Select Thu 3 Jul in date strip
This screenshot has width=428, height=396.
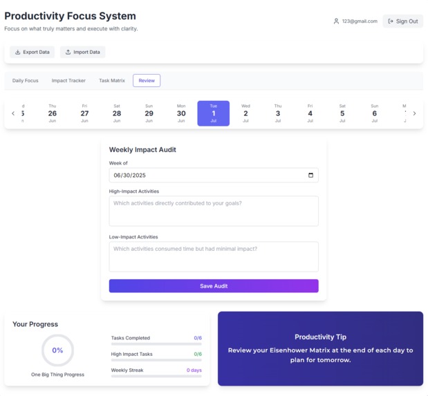coord(278,113)
